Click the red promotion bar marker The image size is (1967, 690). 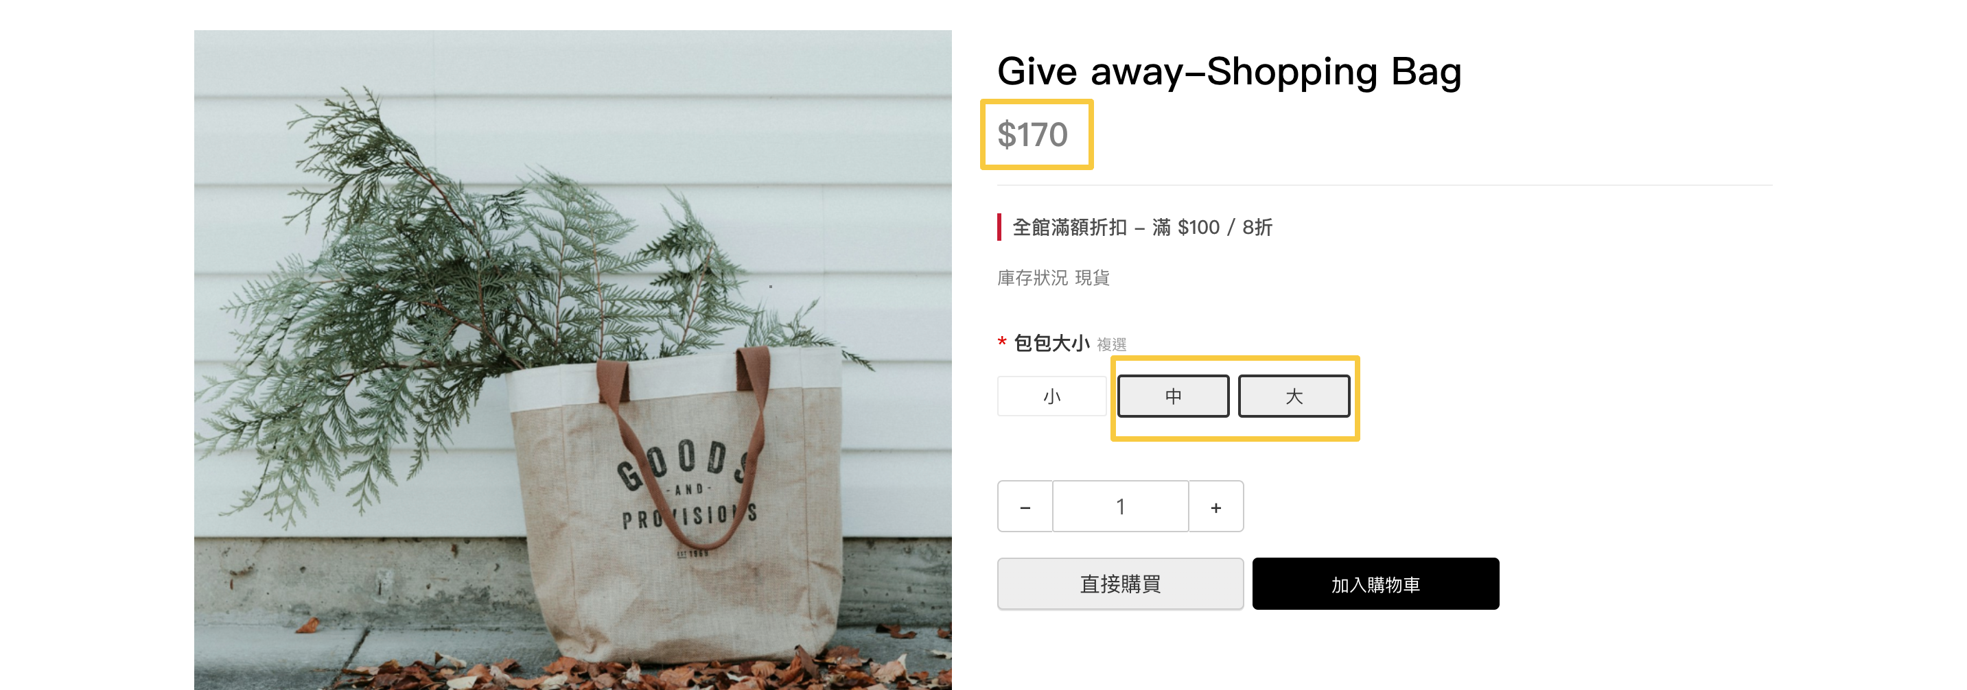click(x=999, y=228)
